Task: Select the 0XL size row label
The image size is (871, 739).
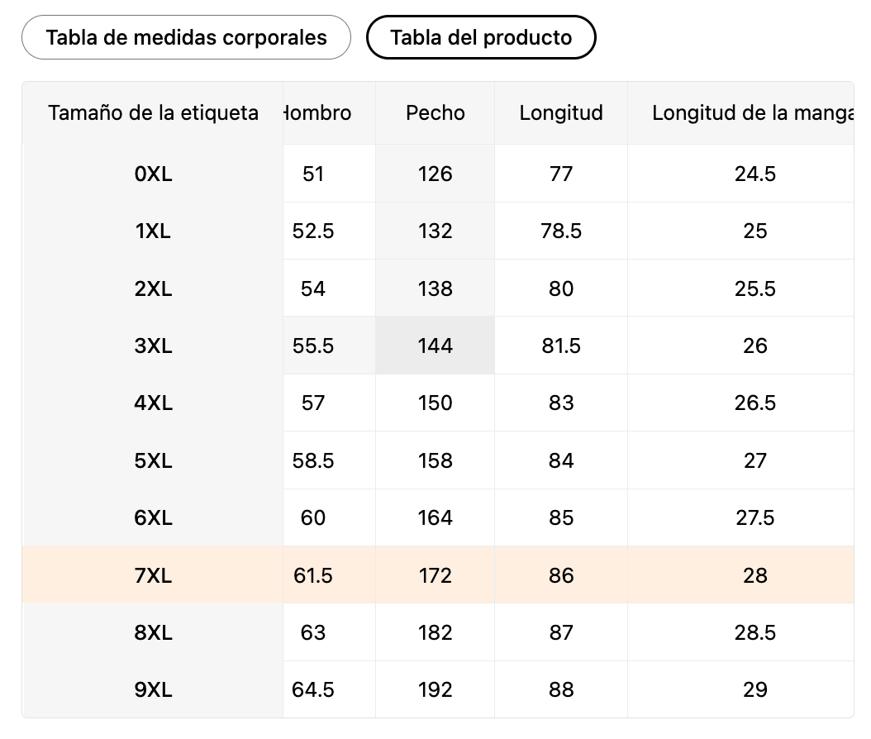Action: click(x=153, y=174)
